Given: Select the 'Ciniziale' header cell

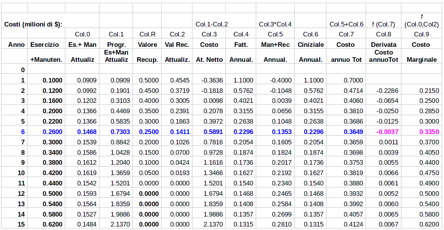Looking at the screenshot, I should tap(310, 45).
